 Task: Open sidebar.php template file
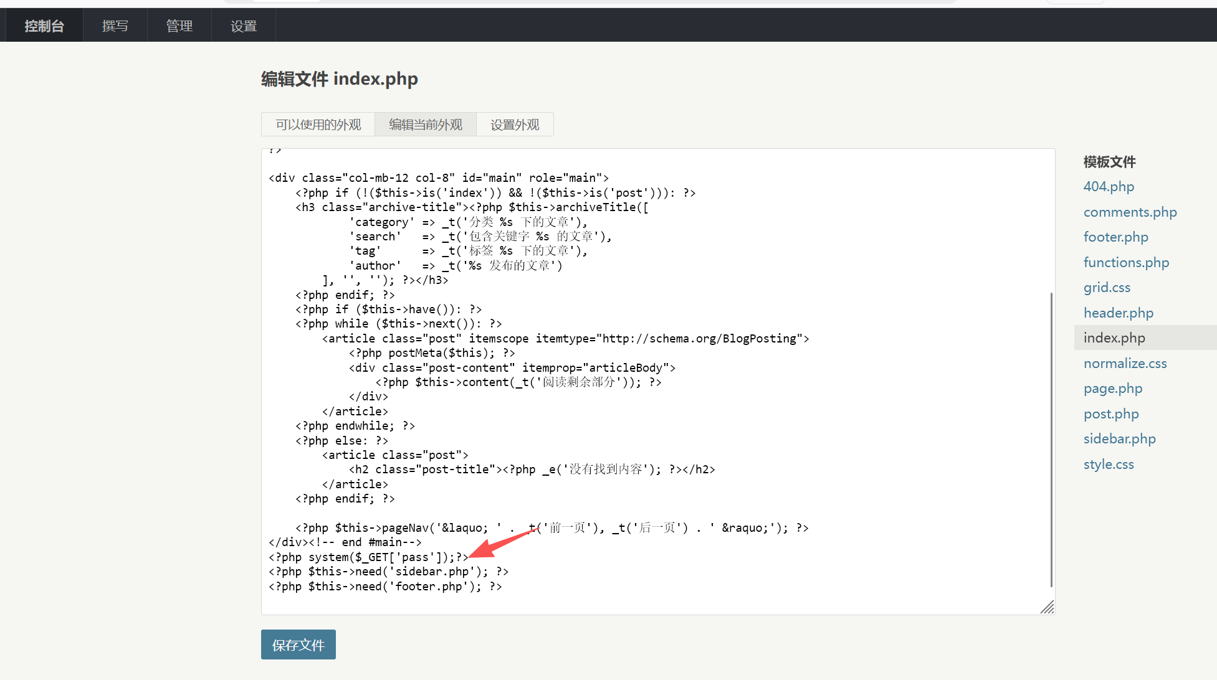point(1119,438)
